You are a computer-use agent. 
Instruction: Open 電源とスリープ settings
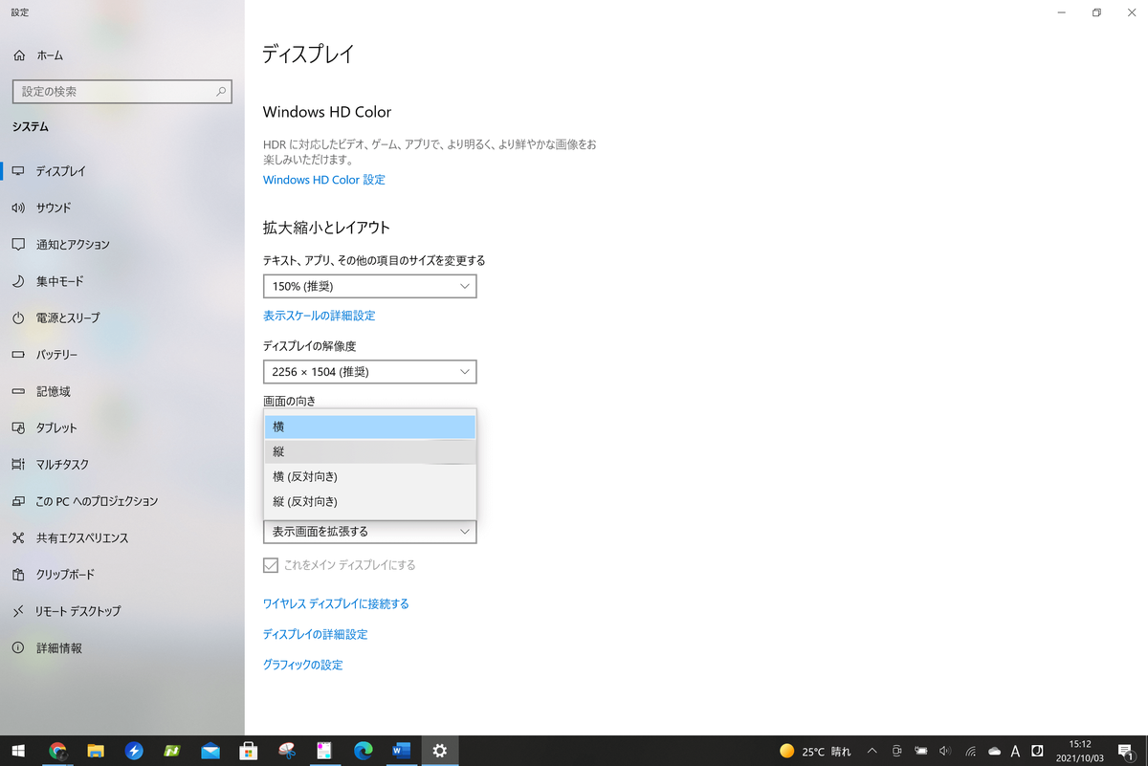[72, 317]
